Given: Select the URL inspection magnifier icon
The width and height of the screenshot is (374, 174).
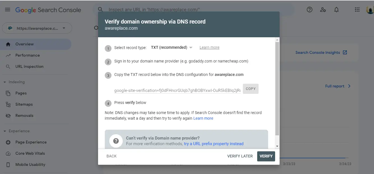Looking at the screenshot, I should (x=8, y=66).
